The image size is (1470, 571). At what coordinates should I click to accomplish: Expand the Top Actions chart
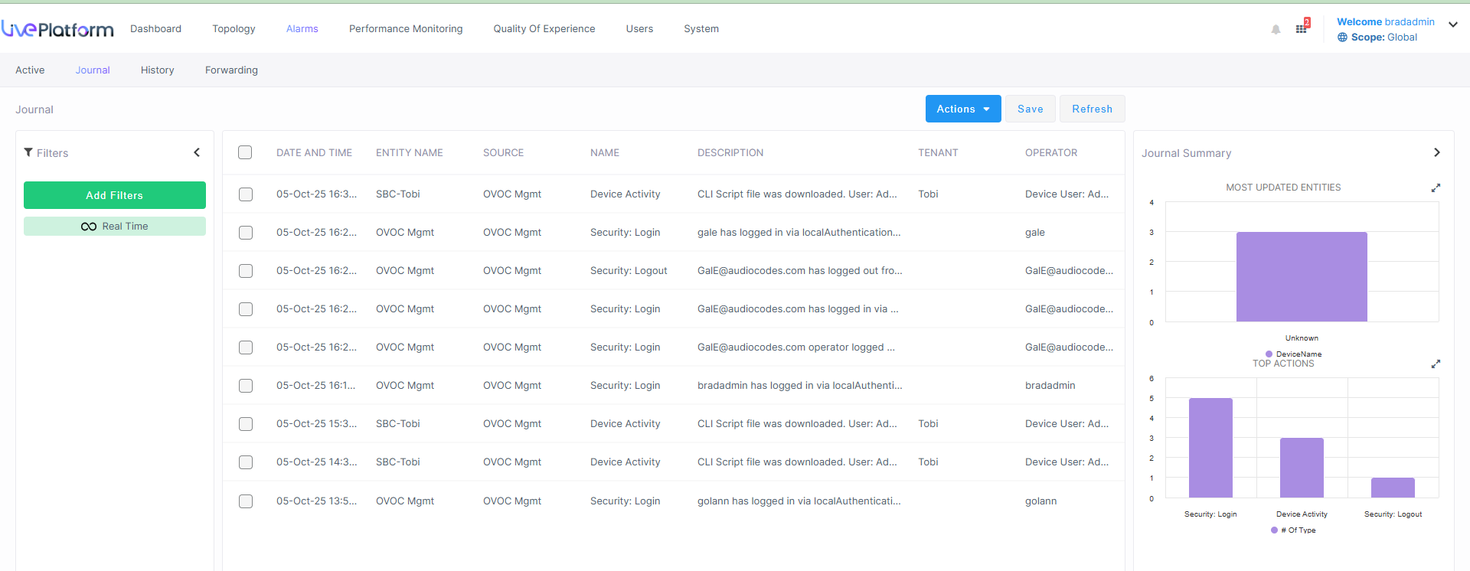pyautogui.click(x=1436, y=364)
